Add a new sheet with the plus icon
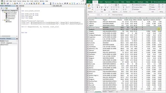 [117, 92]
